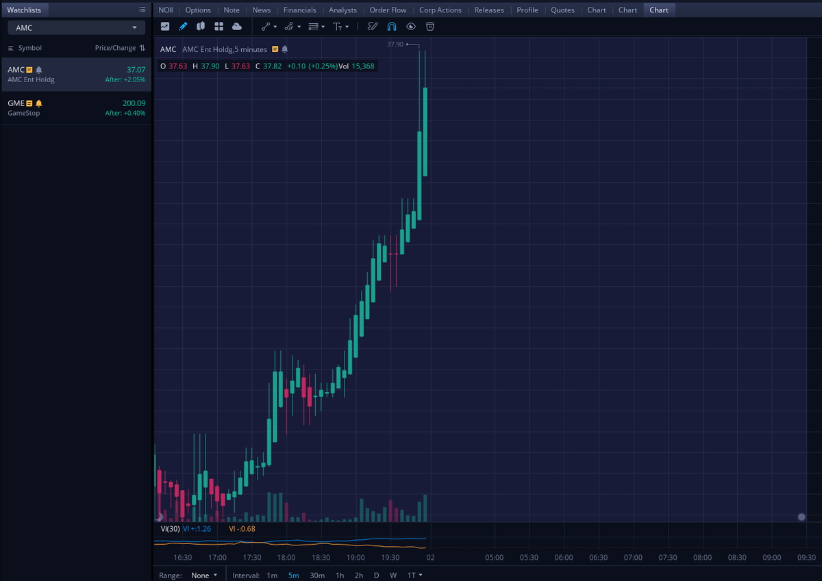
Task: Switch to the Order Flow tab
Action: pyautogui.click(x=388, y=10)
